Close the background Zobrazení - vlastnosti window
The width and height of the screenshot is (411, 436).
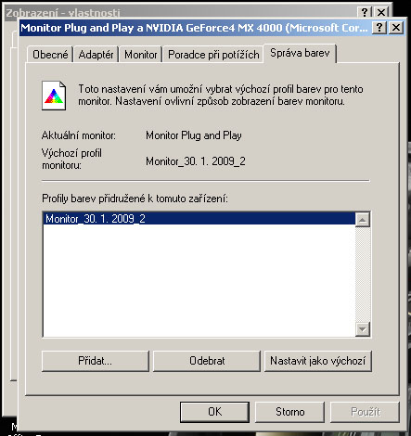pos(381,12)
